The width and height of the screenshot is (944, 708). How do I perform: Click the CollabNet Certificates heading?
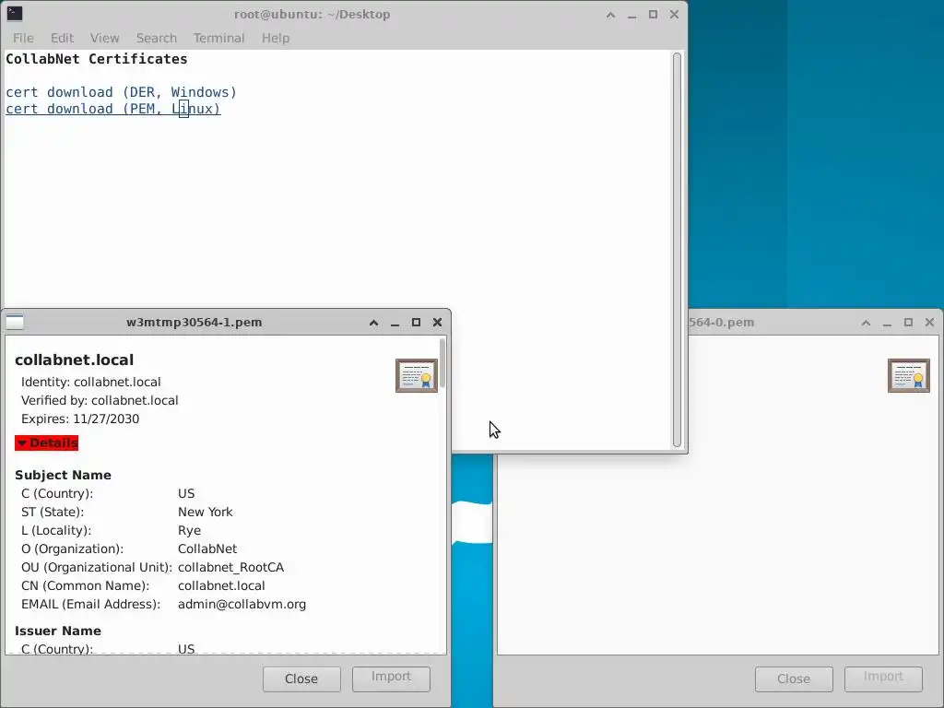coord(96,59)
